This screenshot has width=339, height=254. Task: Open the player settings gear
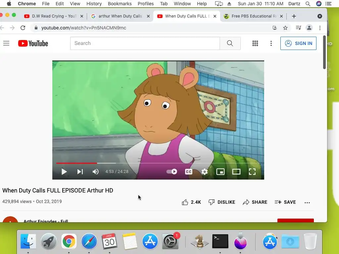click(205, 172)
